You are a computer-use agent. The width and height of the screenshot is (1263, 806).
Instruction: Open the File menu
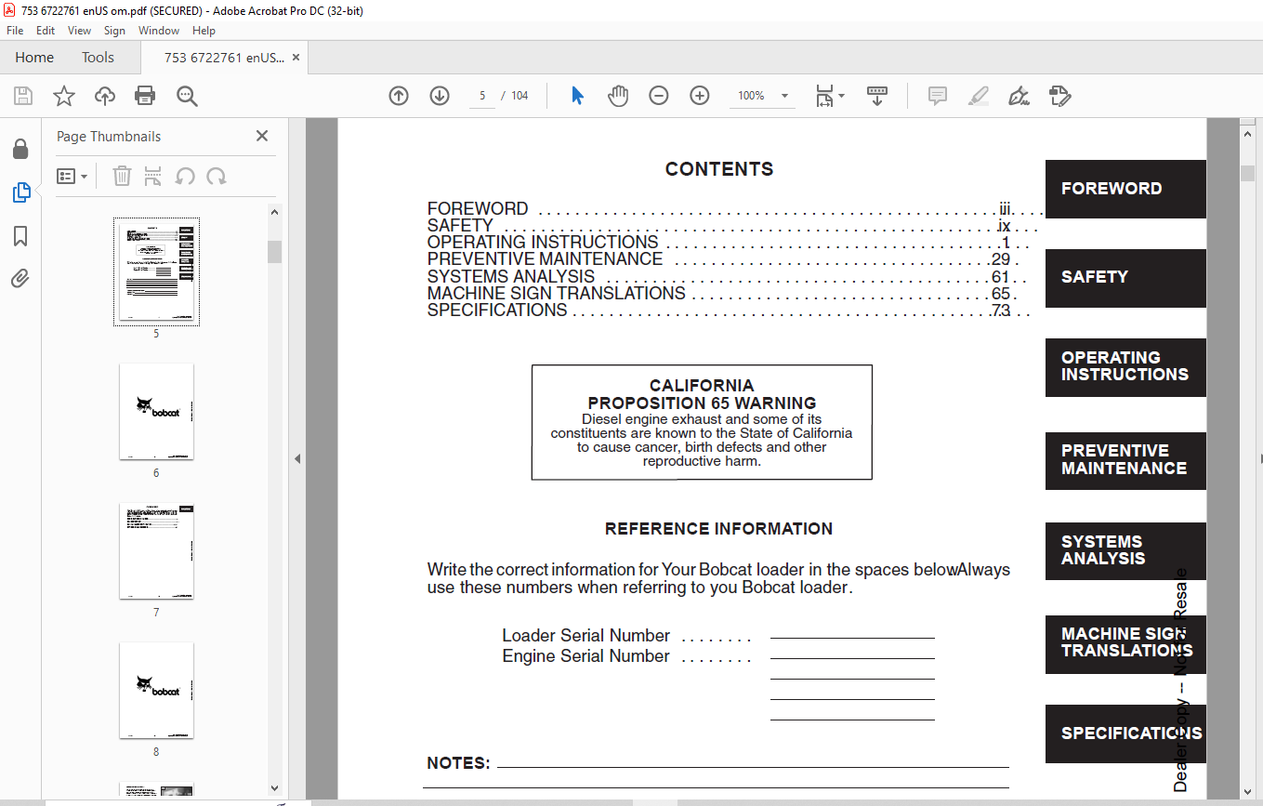[x=15, y=31]
